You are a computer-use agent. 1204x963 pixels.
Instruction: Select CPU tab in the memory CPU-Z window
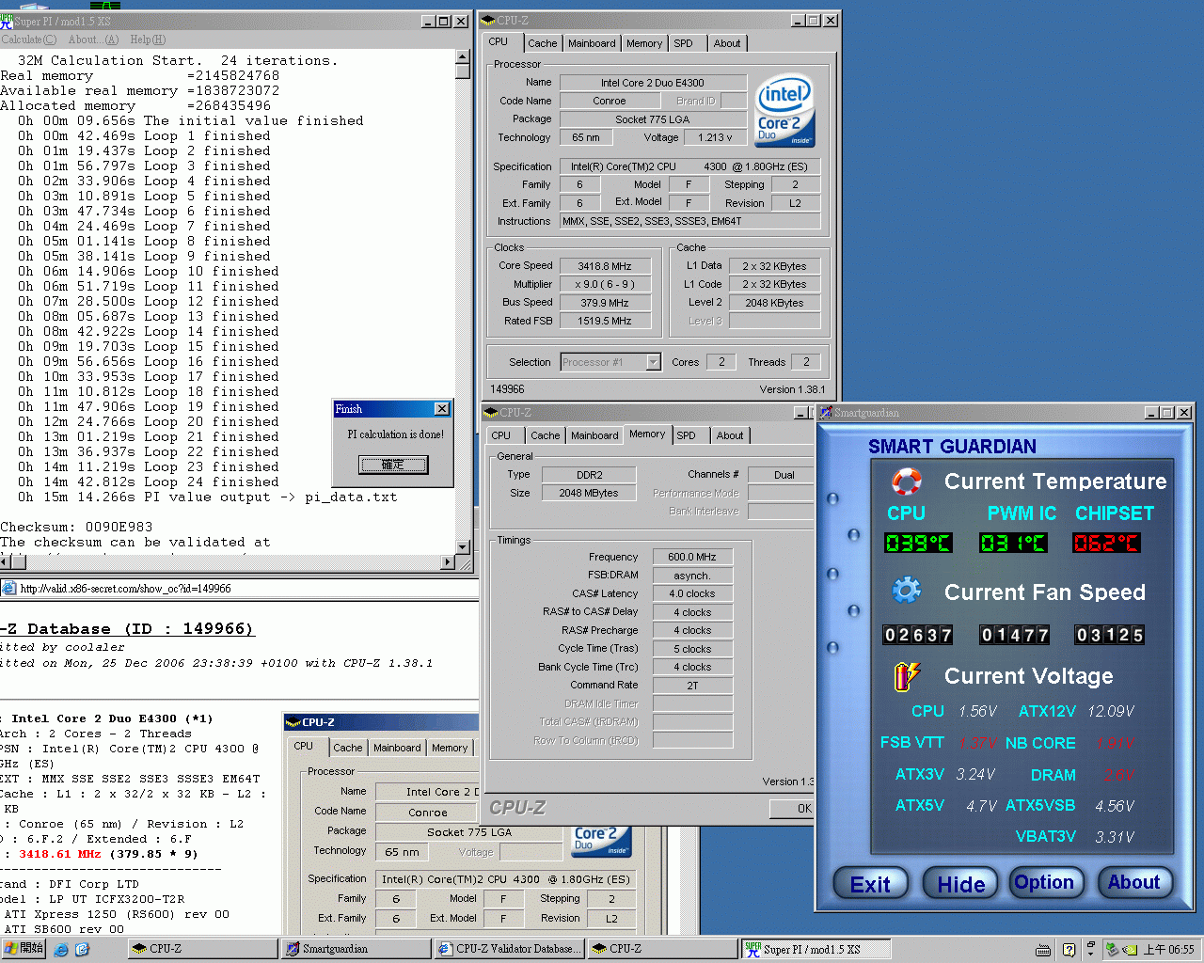(501, 435)
